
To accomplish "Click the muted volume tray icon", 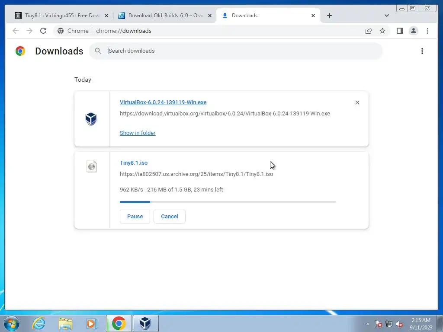I will click(399, 324).
